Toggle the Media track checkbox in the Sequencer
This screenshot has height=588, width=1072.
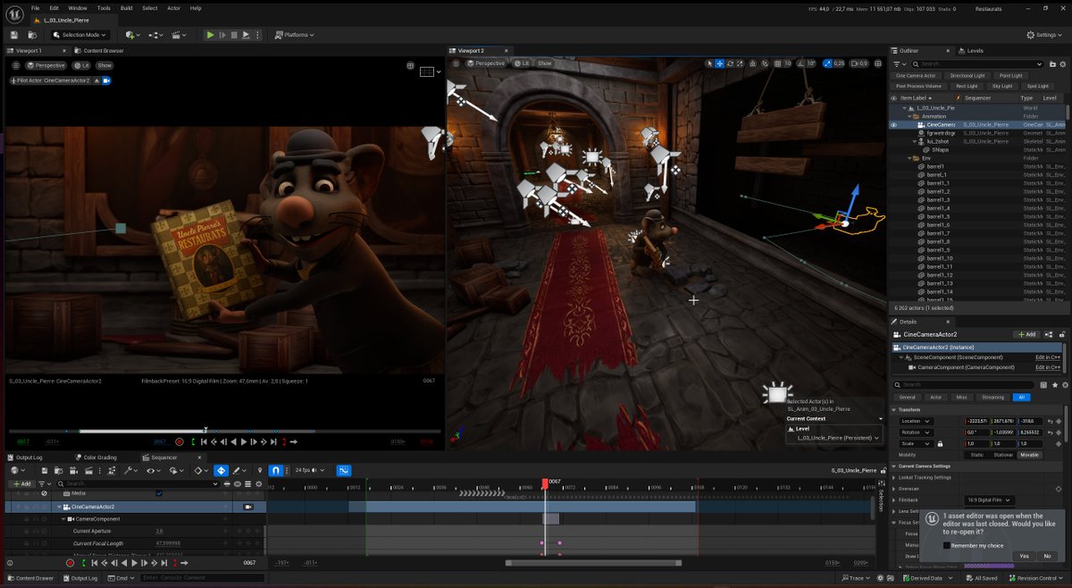[x=159, y=493]
